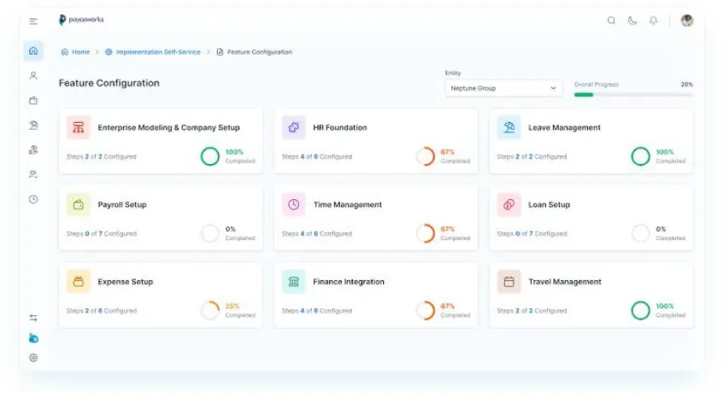Click the Feature Configuration page heading

[x=109, y=83]
